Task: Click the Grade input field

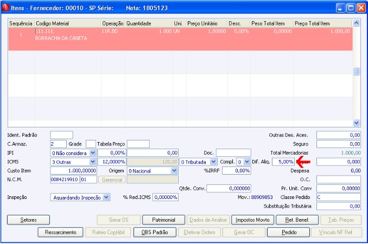Action: 91,144
